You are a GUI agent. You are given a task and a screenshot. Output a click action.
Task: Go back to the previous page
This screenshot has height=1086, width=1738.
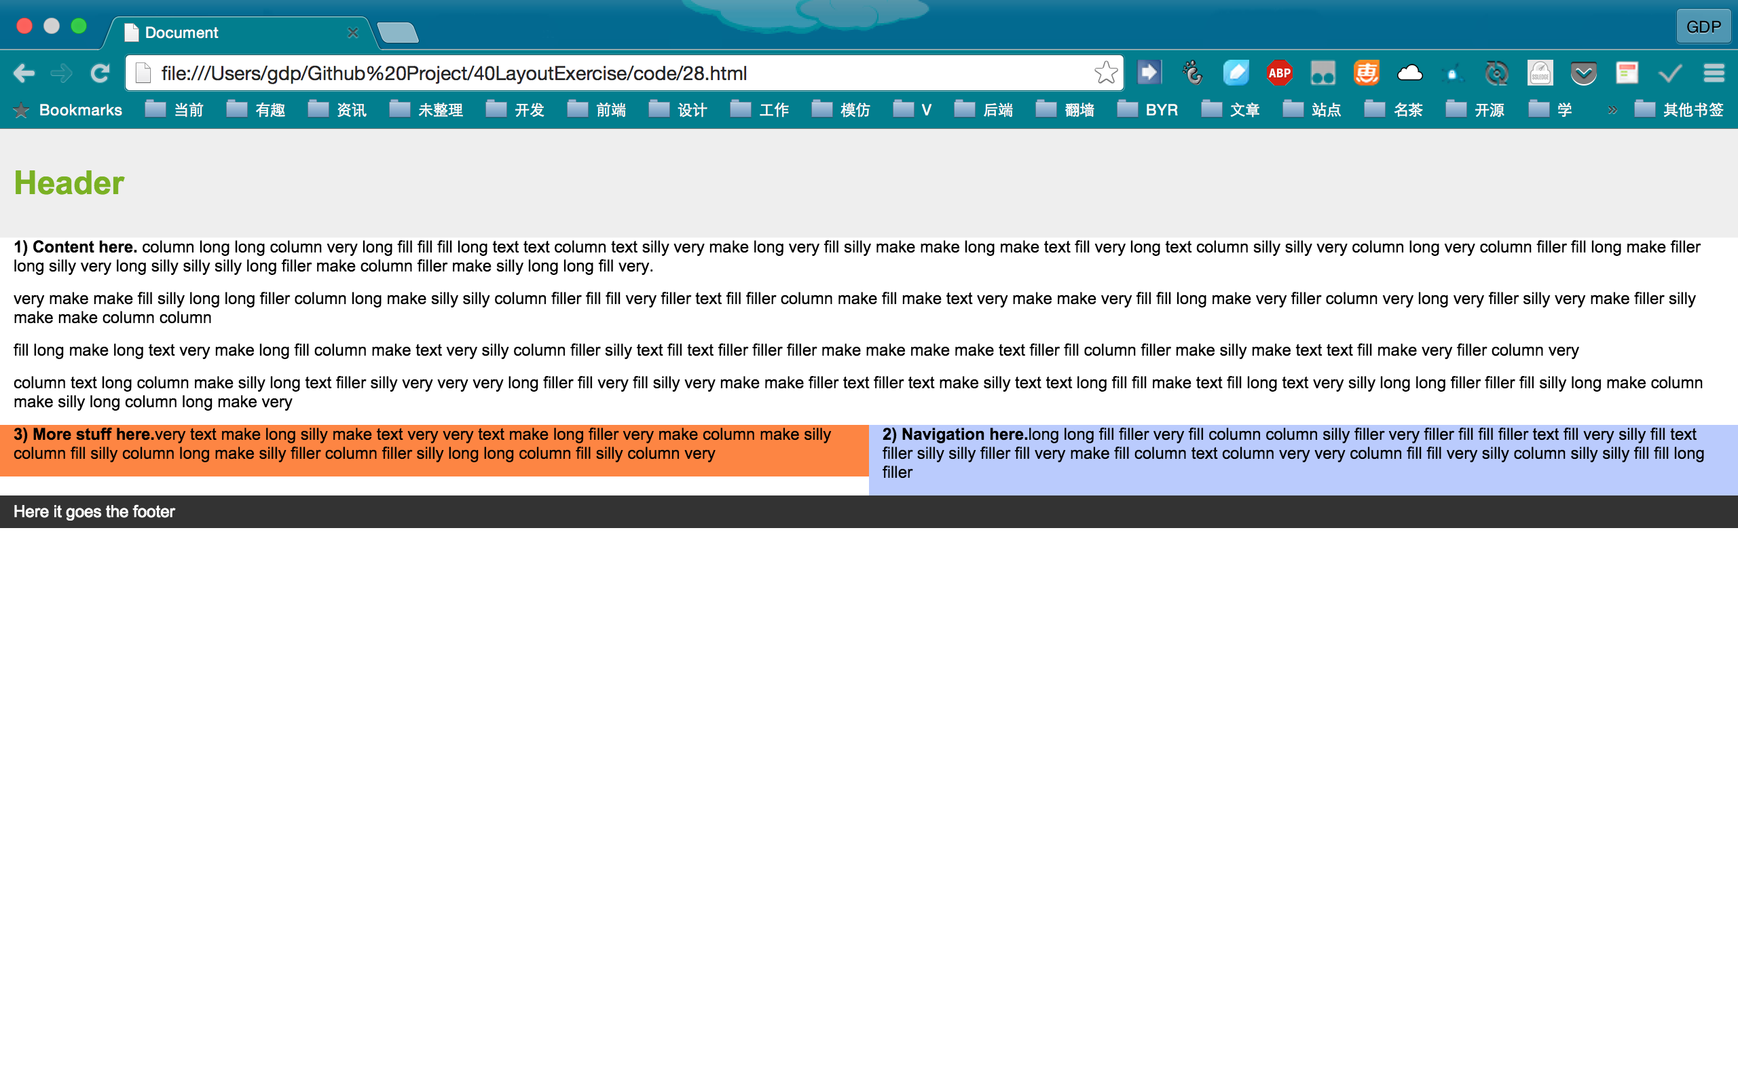point(24,73)
